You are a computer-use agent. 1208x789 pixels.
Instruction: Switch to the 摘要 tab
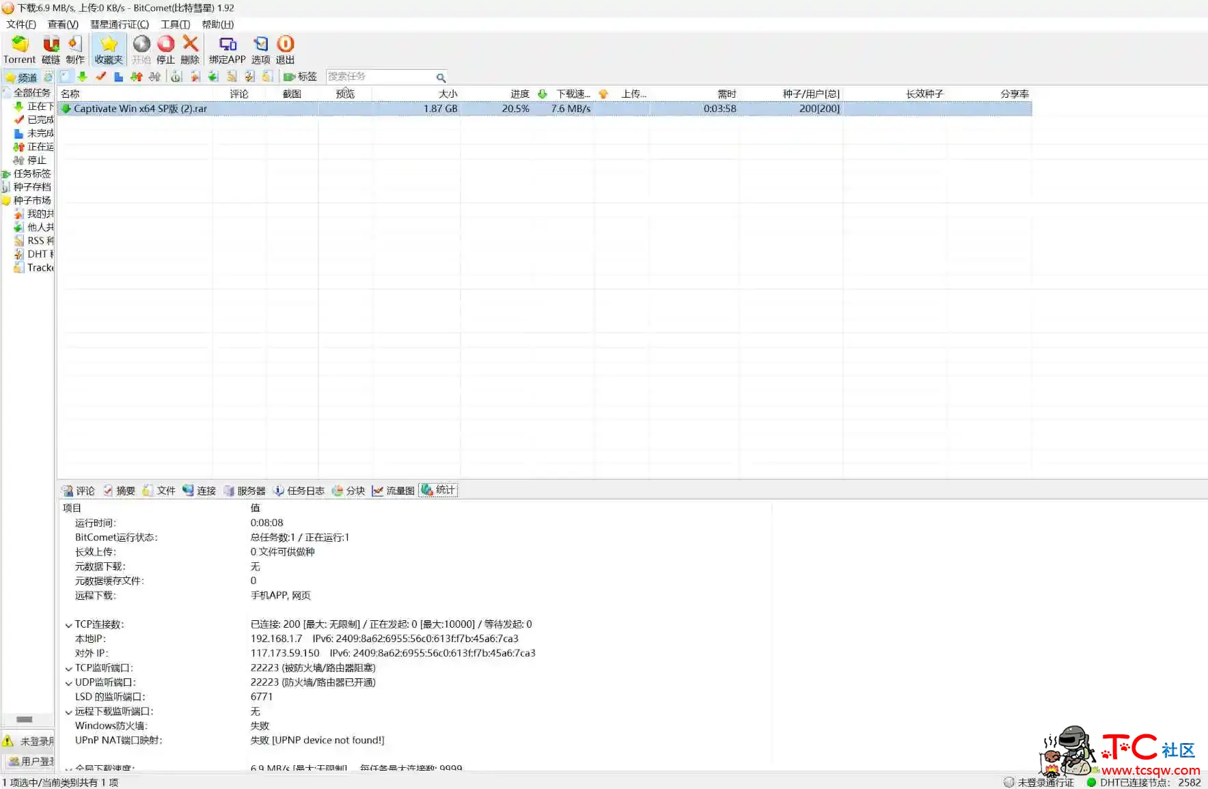point(119,490)
